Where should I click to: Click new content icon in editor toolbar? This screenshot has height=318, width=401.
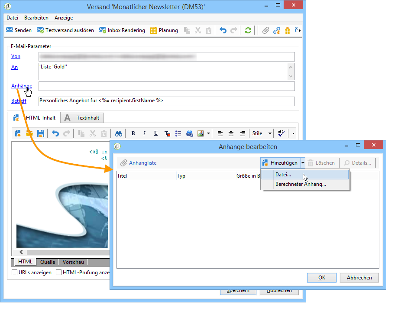18,133
